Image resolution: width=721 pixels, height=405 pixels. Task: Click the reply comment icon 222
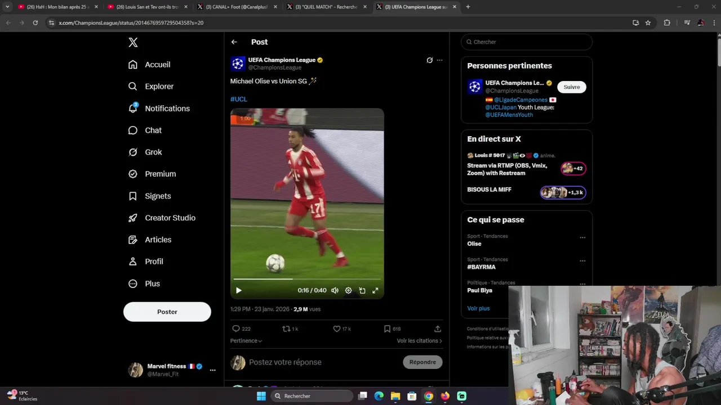point(241,328)
